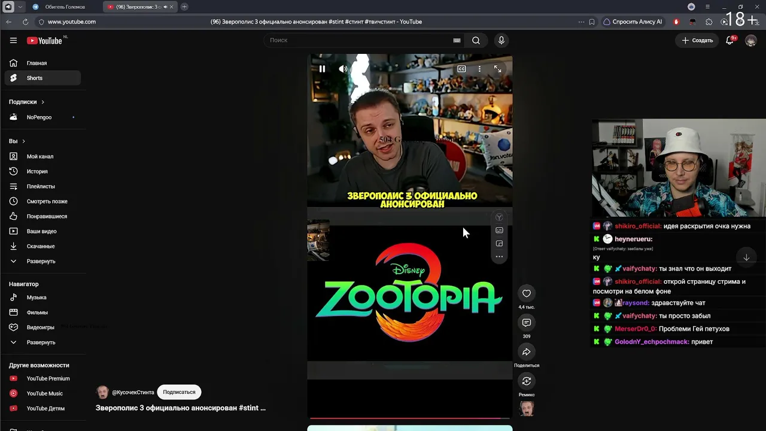Click the address bar URL www.youtube.com
The height and width of the screenshot is (431, 766).
tap(72, 22)
